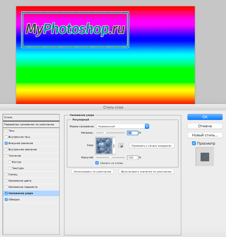This screenshot has width=226, height=237.
Task: Enable the Тень checkbox
Action: pos(6,131)
